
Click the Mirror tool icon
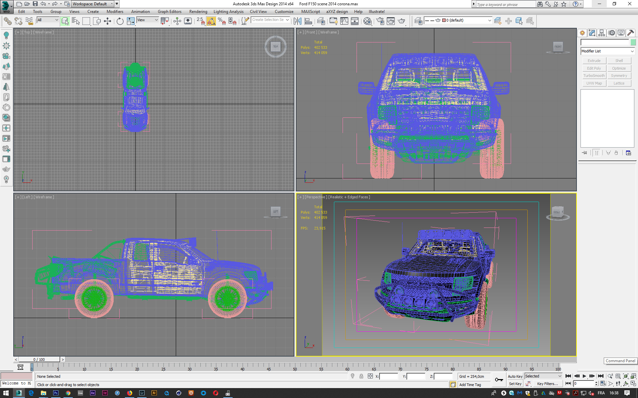point(297,21)
